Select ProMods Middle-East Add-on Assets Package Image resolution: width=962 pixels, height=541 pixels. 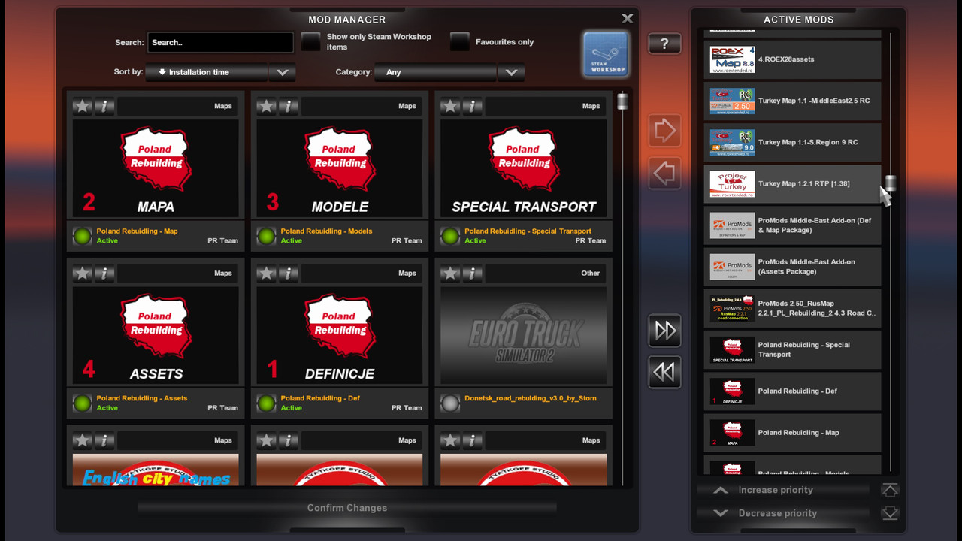tap(792, 267)
